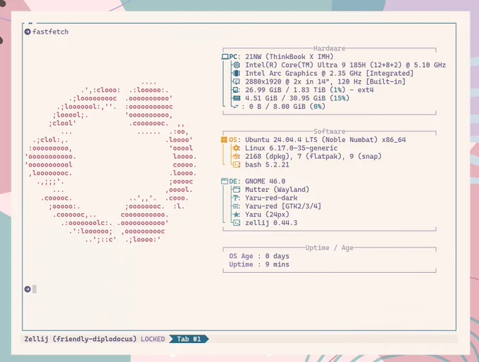479x362 pixels.
Task: Click the 4.51 GiB / 30.95 GiB memory line
Action: (297, 98)
